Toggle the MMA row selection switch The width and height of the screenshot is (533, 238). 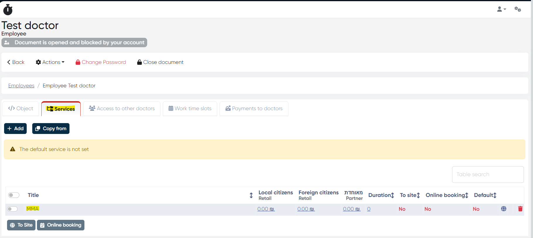point(13,209)
